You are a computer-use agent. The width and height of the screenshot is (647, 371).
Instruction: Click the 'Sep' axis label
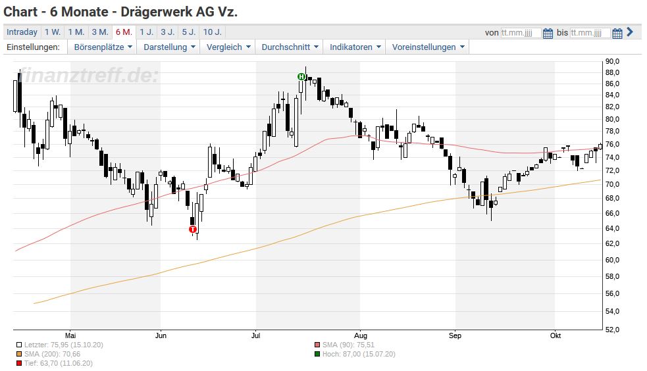click(455, 335)
